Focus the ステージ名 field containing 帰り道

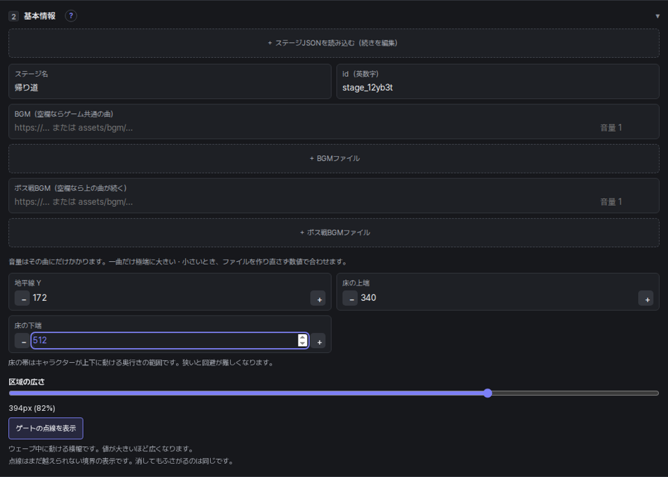[x=170, y=81]
